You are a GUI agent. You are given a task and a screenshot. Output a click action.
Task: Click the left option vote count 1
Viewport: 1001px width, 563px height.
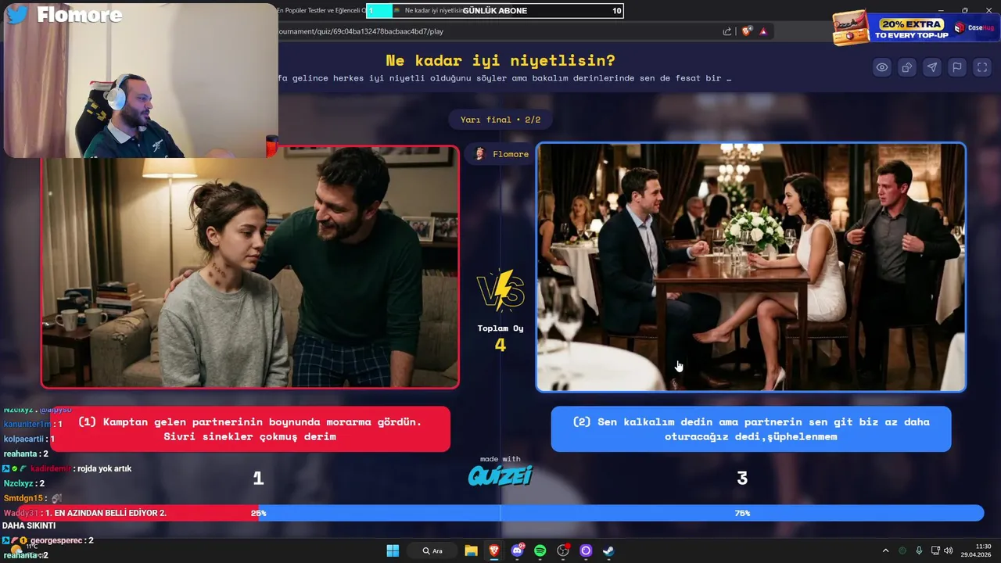point(259,478)
